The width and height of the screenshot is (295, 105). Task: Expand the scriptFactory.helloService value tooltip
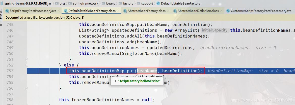click(116, 81)
